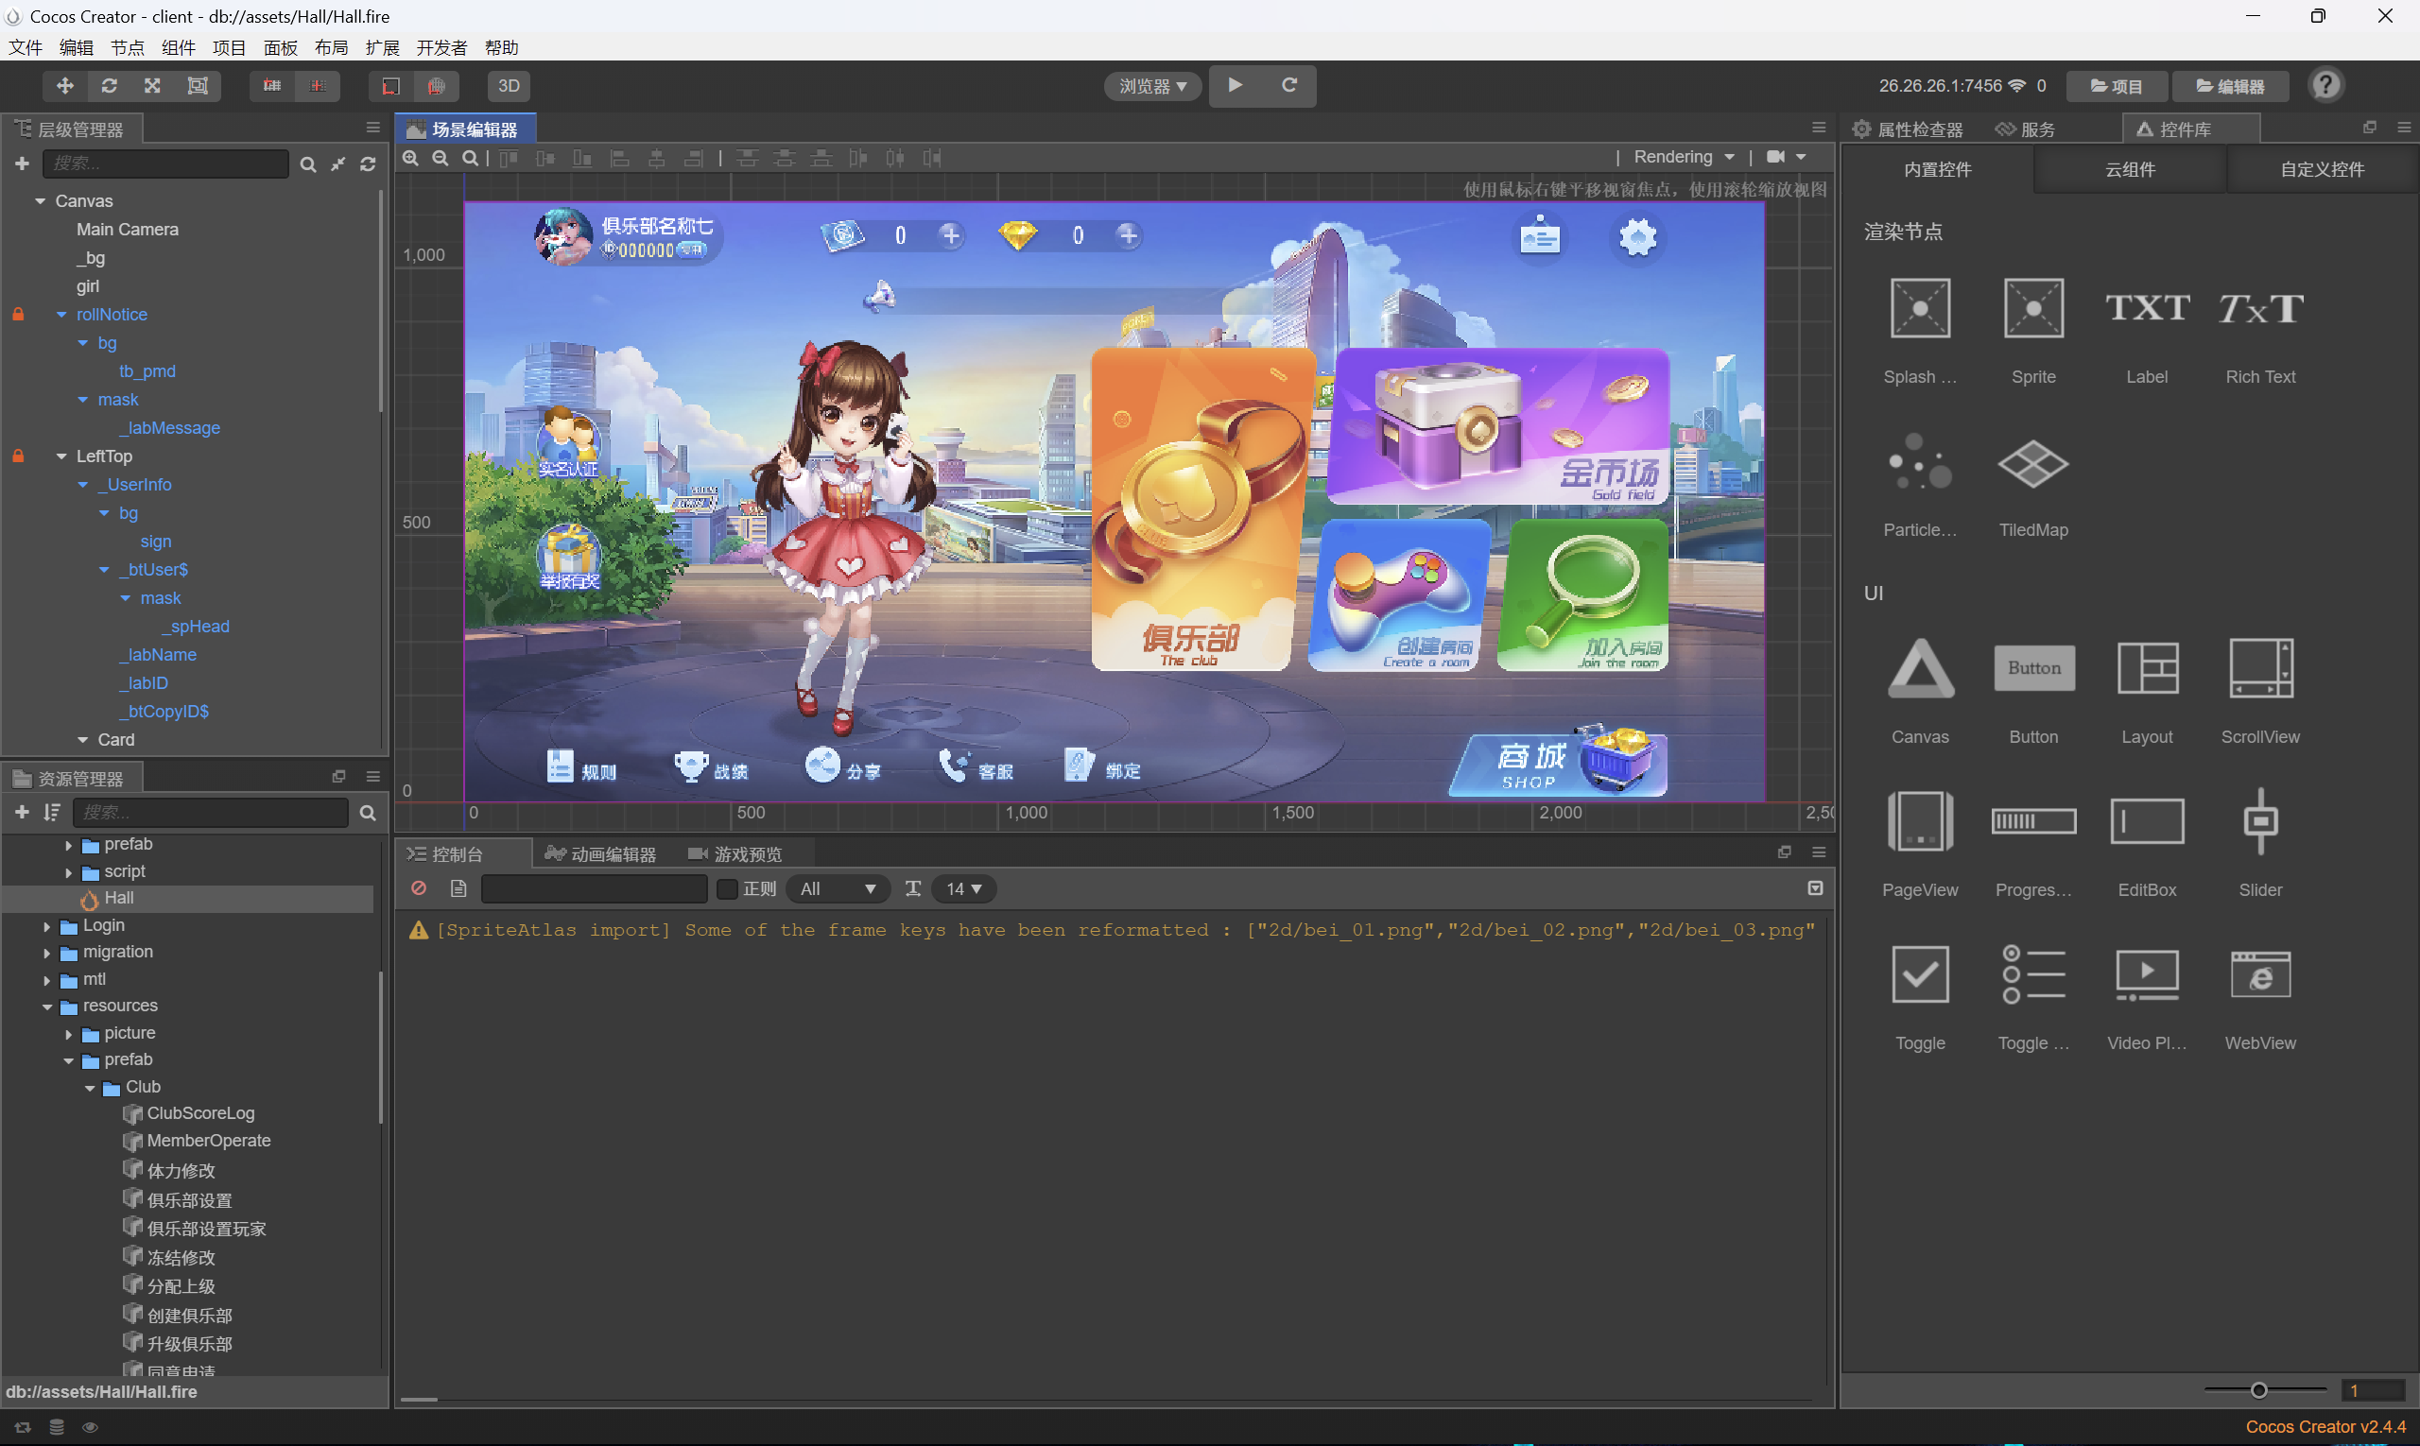The height and width of the screenshot is (1446, 2420).
Task: Toggle the 3D view mode button
Action: click(509, 86)
